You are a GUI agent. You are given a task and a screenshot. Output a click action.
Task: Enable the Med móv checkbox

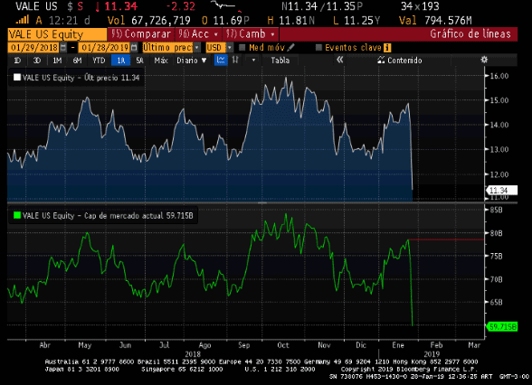coord(242,47)
